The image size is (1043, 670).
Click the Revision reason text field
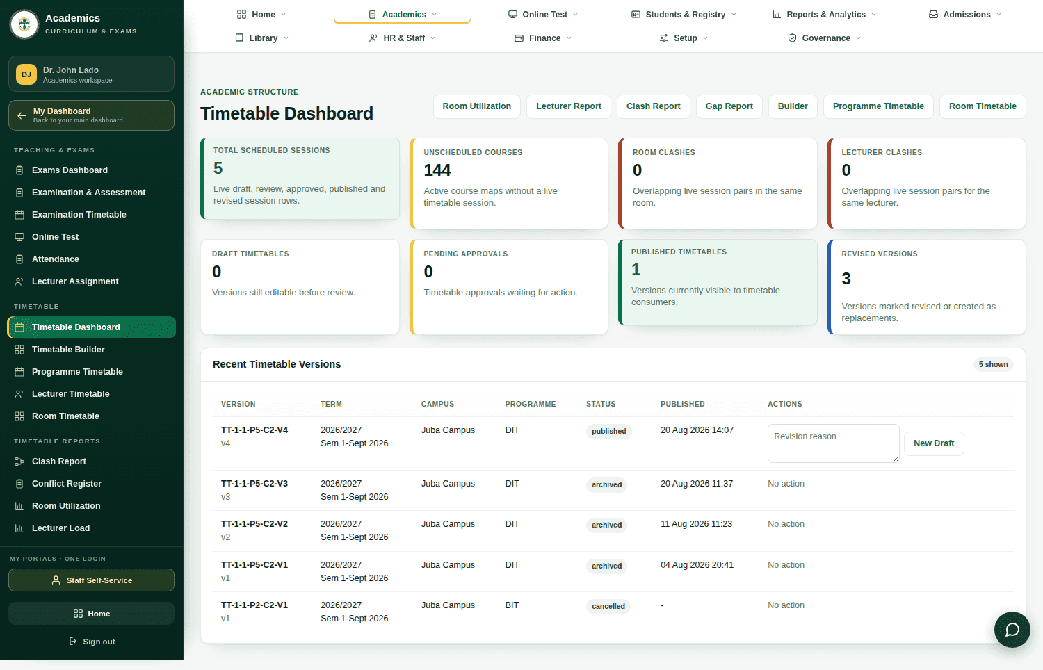[x=833, y=443]
